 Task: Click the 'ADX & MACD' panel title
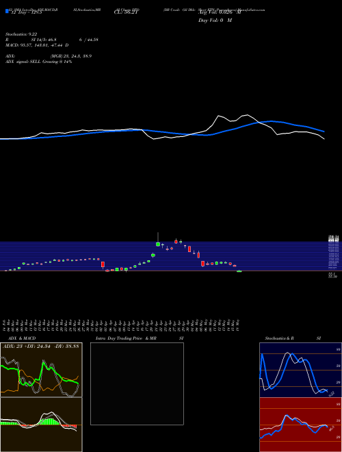coord(22,338)
